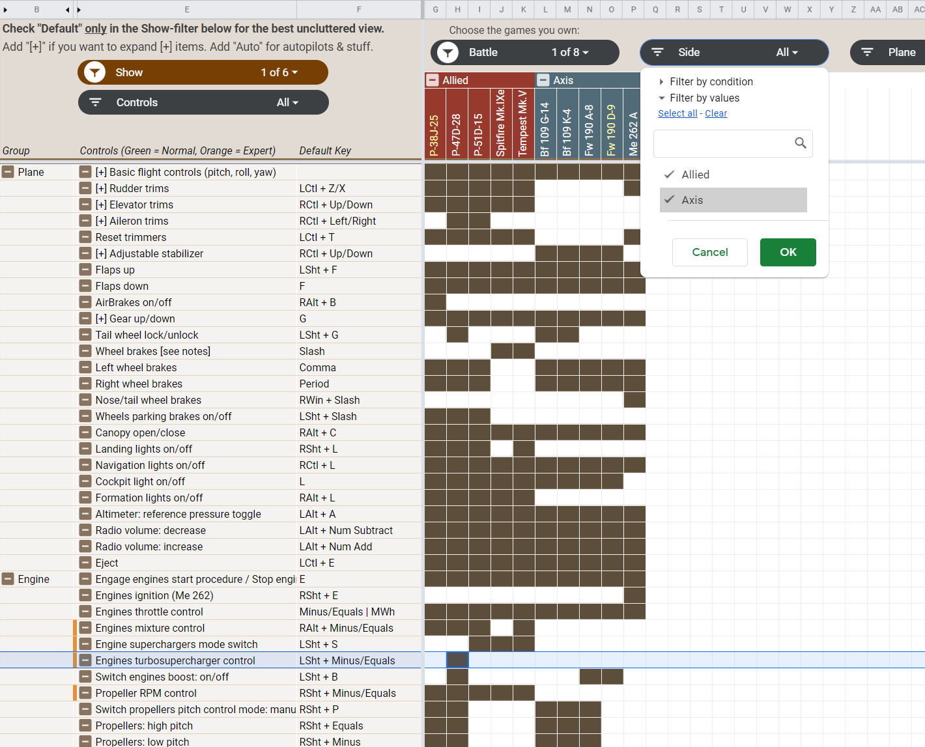Viewport: 925px width, 747px height.
Task: Click the search magnifier icon in the filter box
Action: point(801,143)
